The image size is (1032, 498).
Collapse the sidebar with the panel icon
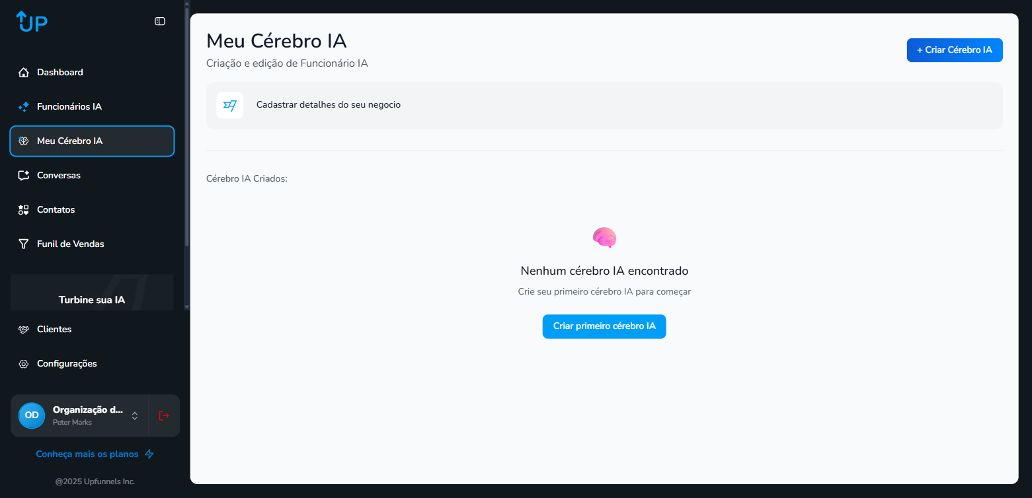tap(159, 20)
